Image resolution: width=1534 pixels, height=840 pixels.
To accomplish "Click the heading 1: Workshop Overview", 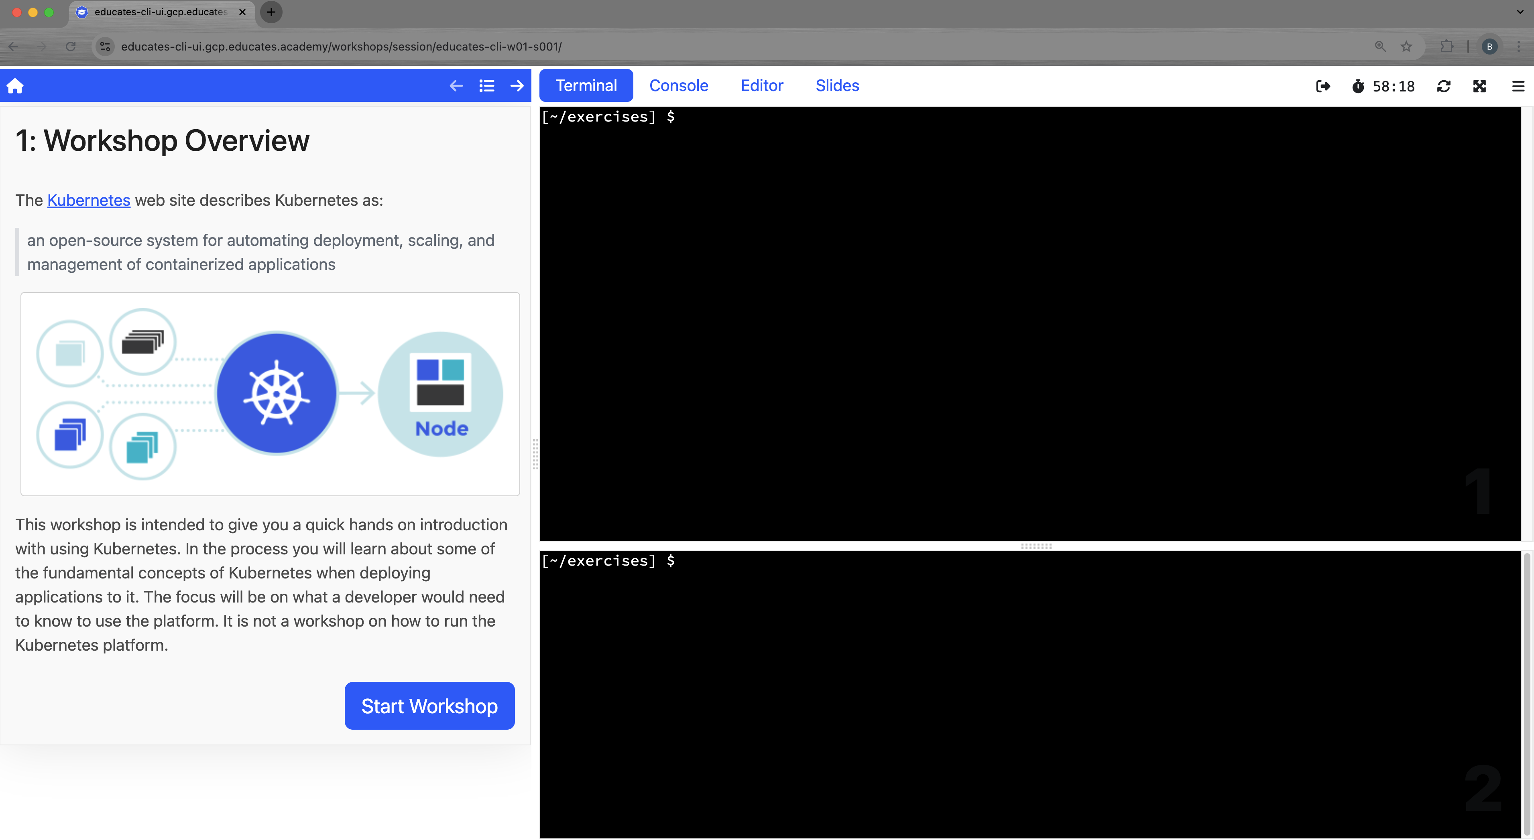I will [162, 141].
